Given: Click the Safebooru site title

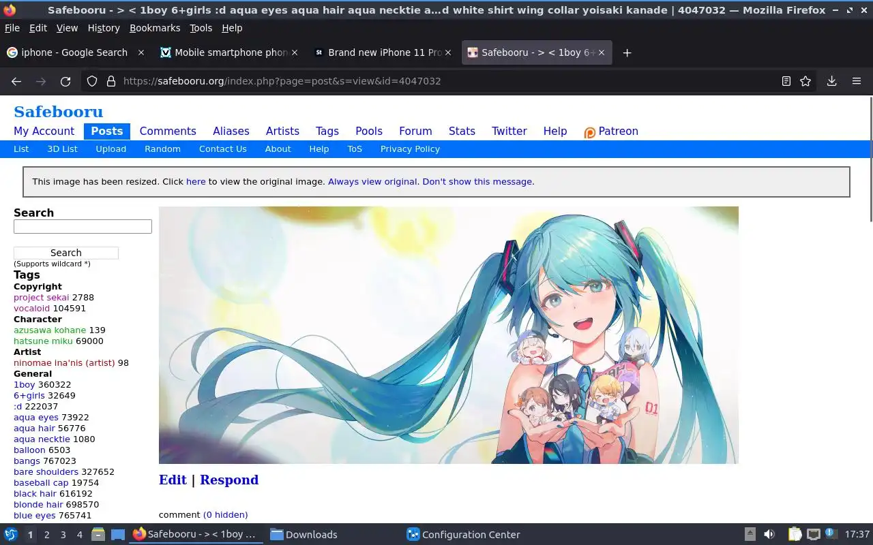Looking at the screenshot, I should pyautogui.click(x=59, y=112).
